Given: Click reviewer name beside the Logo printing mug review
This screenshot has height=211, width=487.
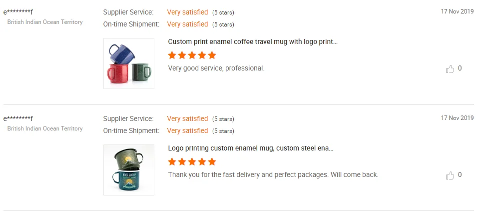Looking at the screenshot, I should coord(18,118).
